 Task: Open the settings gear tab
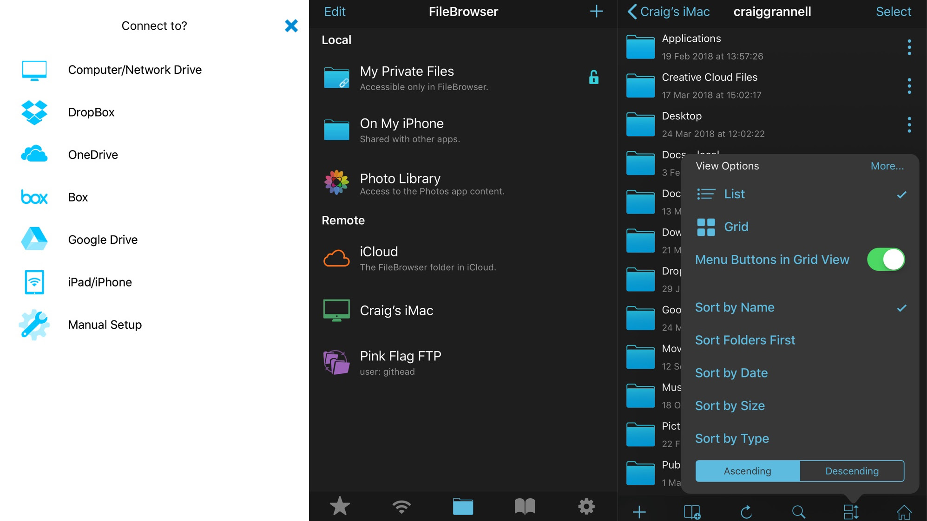click(x=586, y=507)
